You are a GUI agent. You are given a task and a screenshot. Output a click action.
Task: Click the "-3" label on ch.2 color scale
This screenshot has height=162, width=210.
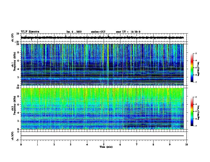point(195,97)
